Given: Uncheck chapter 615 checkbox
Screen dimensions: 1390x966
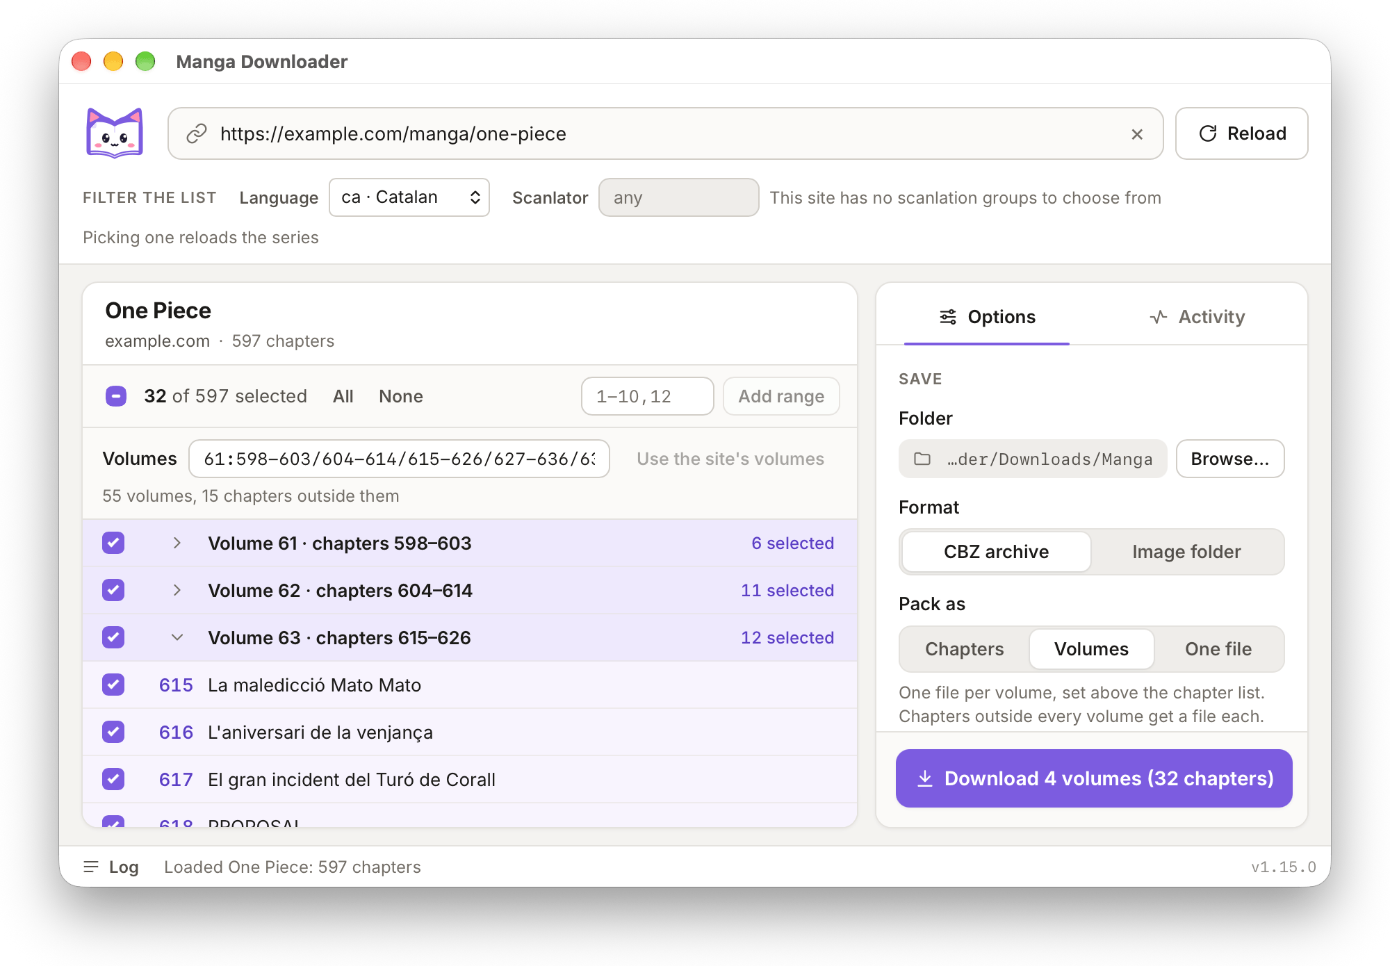Looking at the screenshot, I should click(x=113, y=685).
